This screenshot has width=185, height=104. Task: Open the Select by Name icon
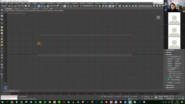click(x=29, y=6)
